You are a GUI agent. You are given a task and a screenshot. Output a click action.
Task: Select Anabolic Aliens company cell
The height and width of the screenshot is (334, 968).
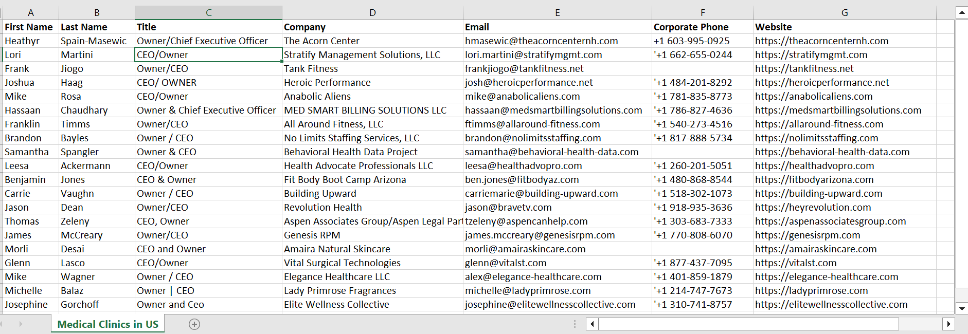point(372,97)
